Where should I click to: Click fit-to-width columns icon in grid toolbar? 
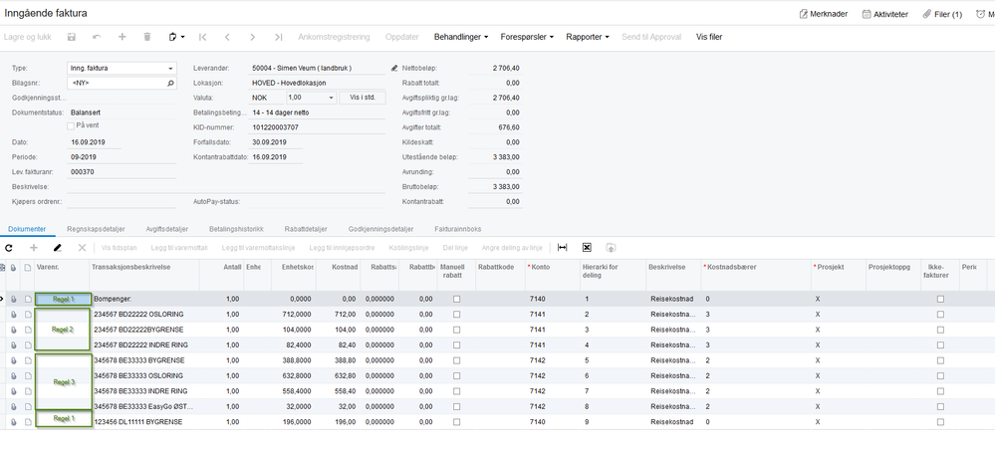[x=562, y=248]
